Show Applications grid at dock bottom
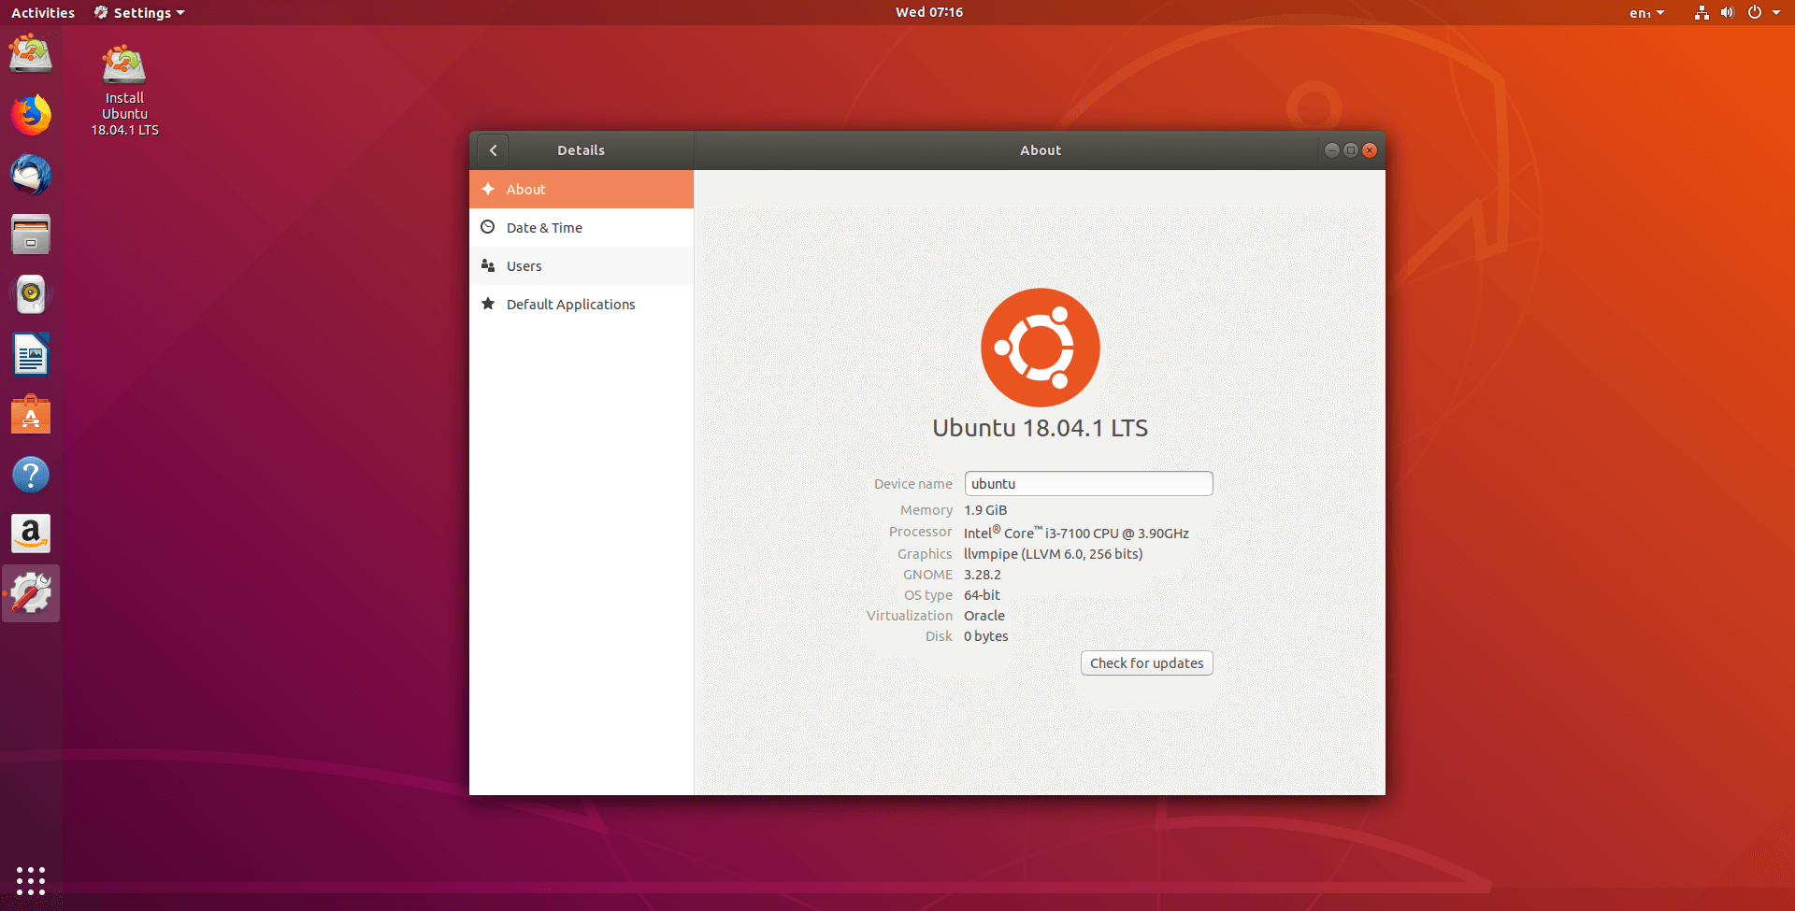The height and width of the screenshot is (911, 1795). coord(31,880)
